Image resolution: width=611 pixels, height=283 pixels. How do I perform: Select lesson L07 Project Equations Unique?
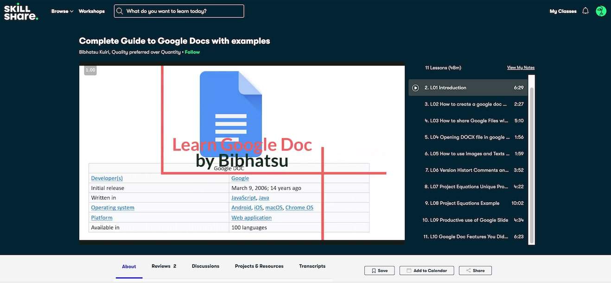pos(468,187)
